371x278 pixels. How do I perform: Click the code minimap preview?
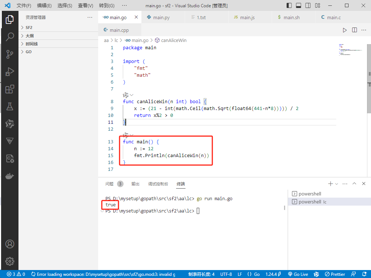point(351,50)
